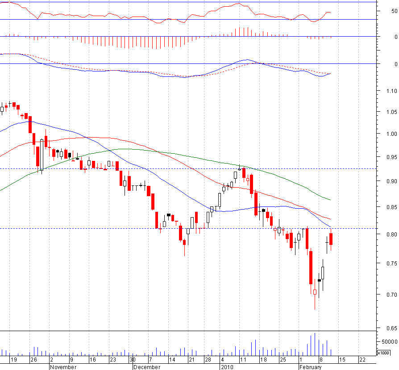
Task: Pick the date label 9 on the time axis
Action: point(72,360)
